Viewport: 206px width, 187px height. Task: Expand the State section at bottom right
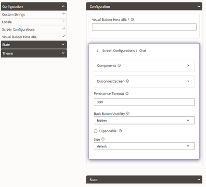[144, 179]
